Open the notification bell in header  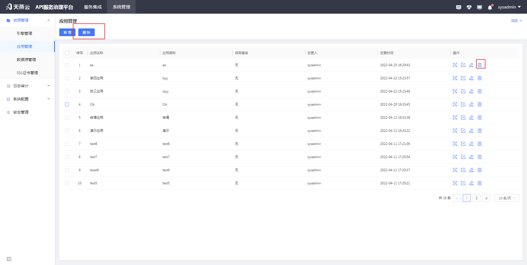coord(490,7)
